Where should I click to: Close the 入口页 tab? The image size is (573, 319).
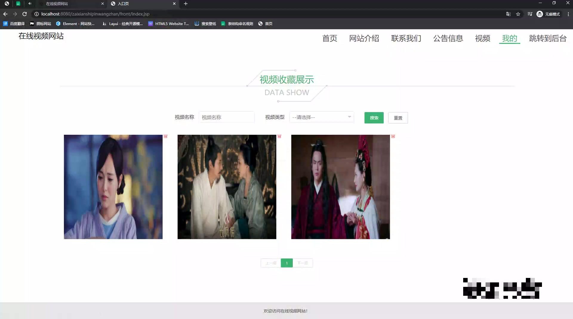(174, 4)
